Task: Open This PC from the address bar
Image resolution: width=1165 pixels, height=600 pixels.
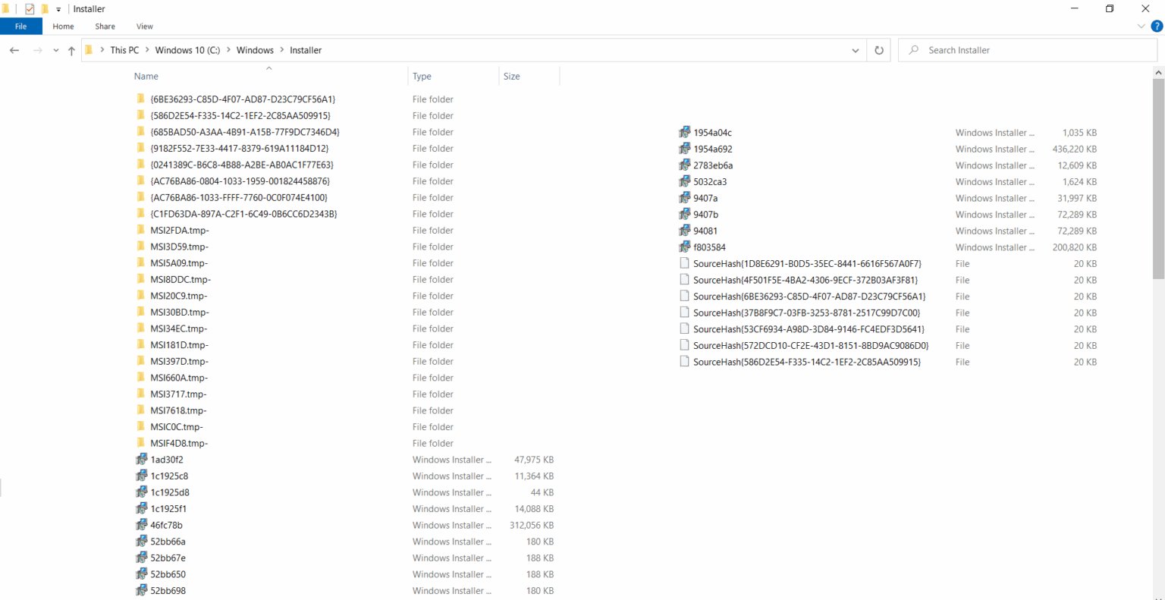Action: click(124, 50)
